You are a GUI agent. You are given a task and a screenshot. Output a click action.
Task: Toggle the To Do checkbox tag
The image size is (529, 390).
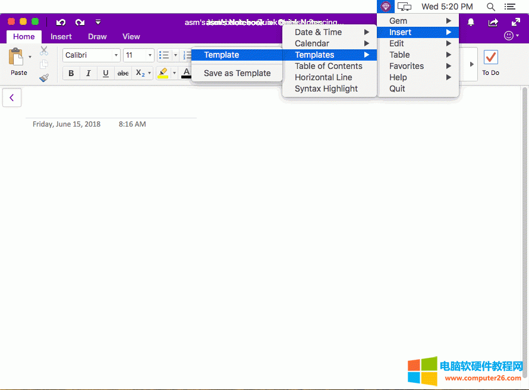(490, 58)
